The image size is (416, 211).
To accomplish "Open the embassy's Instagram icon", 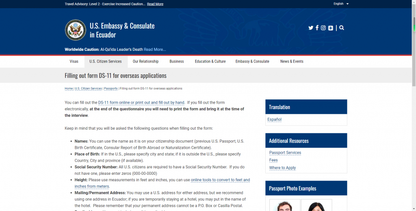I will (x=323, y=28).
